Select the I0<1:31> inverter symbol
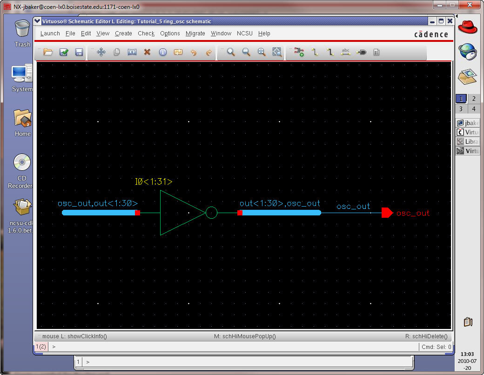Image resolution: width=484 pixels, height=375 pixels. click(179, 213)
